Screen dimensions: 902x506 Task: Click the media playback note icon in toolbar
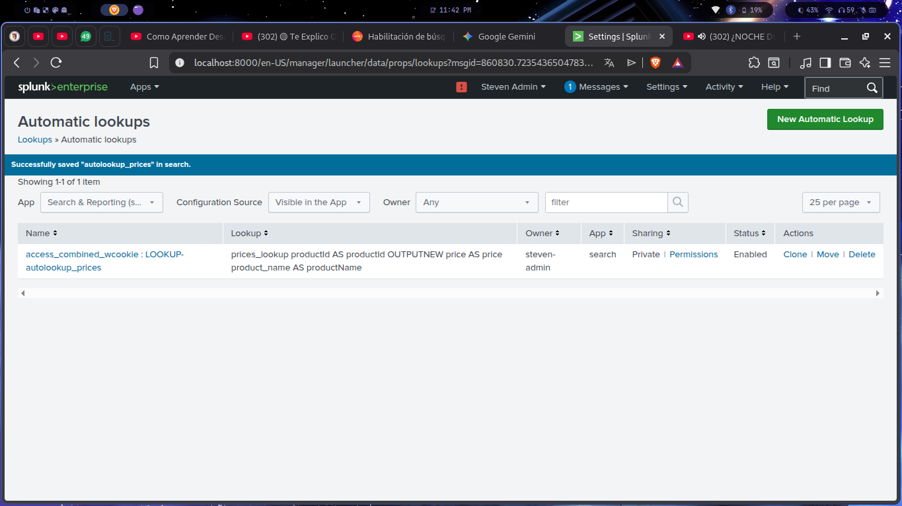(x=806, y=62)
